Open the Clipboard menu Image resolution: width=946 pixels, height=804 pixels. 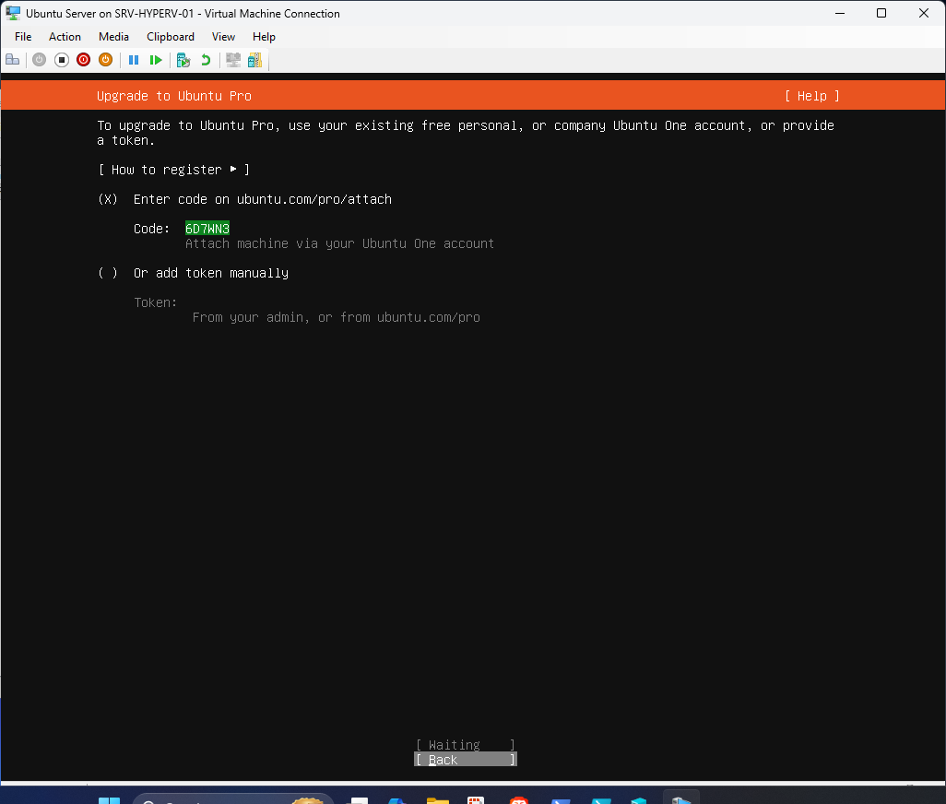[x=171, y=37]
